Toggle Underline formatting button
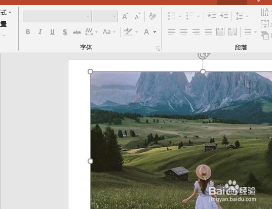This screenshot has width=272, height=209. [x=52, y=32]
